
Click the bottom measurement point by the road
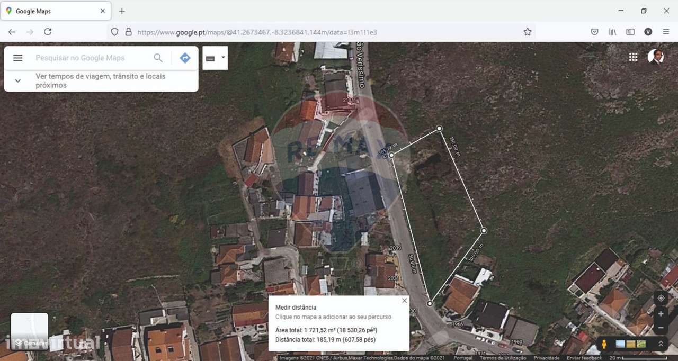[430, 303]
